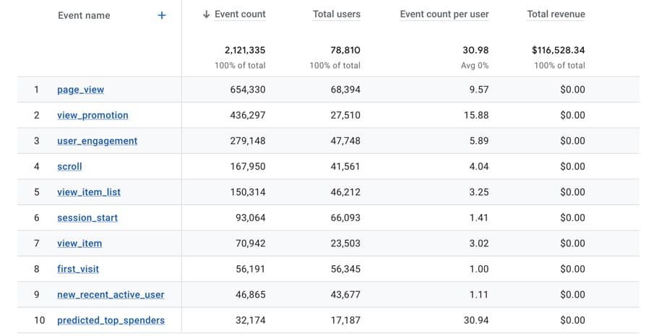
Task: Sort by the Total users column header
Action: coord(337,14)
